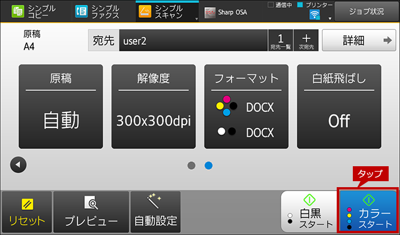Expand the arrow under シンプルスキャン tab
400x235 pixels.
tap(196, 19)
